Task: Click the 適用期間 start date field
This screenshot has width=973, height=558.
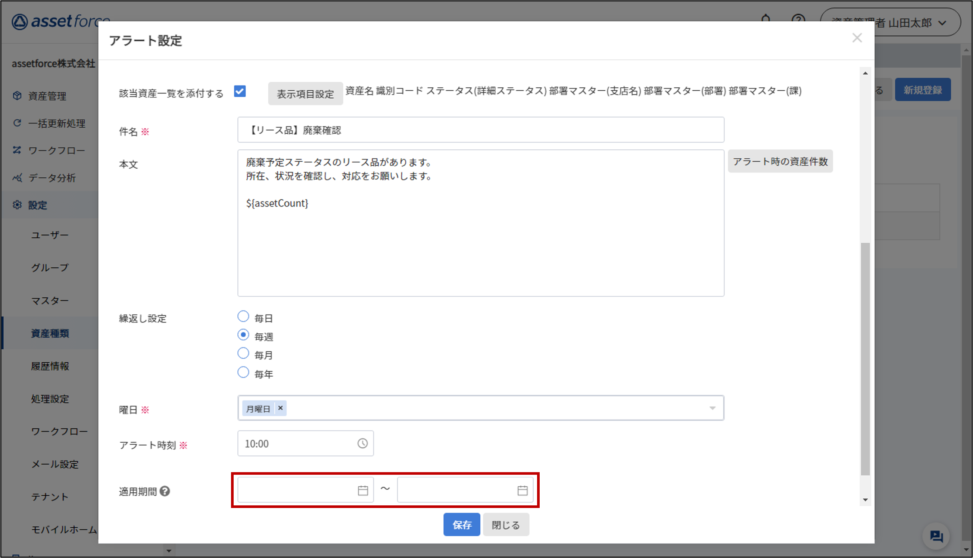Action: pyautogui.click(x=305, y=490)
